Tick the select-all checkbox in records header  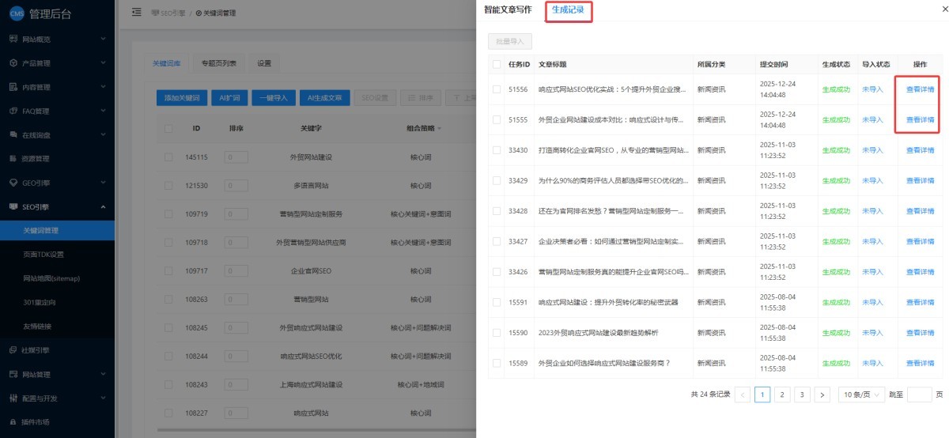pyautogui.click(x=497, y=65)
